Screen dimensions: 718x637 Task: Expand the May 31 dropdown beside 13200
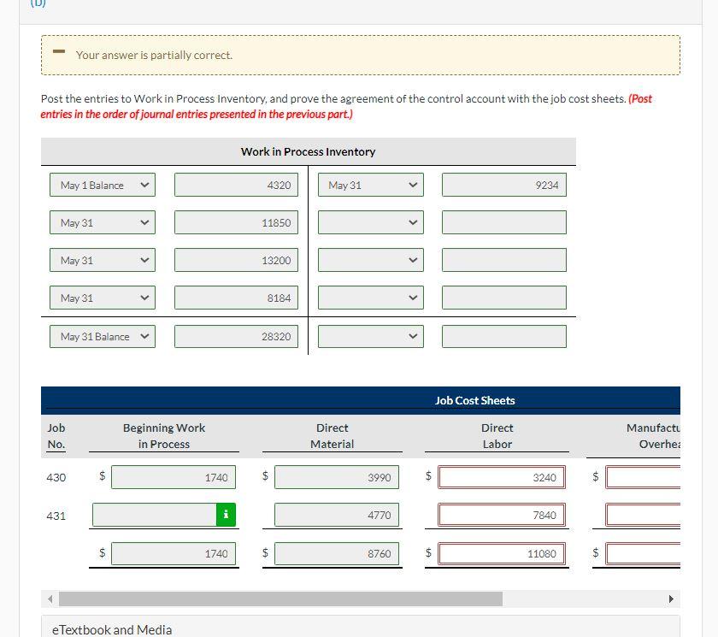(x=103, y=260)
